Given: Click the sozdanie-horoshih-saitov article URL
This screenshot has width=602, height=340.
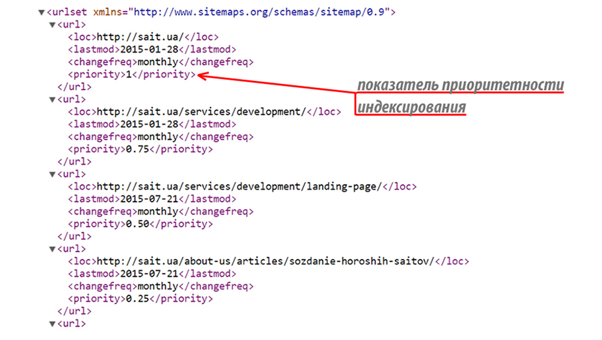Looking at the screenshot, I should [265, 261].
